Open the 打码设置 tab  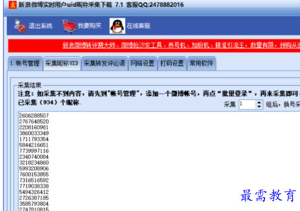pyautogui.click(x=172, y=63)
